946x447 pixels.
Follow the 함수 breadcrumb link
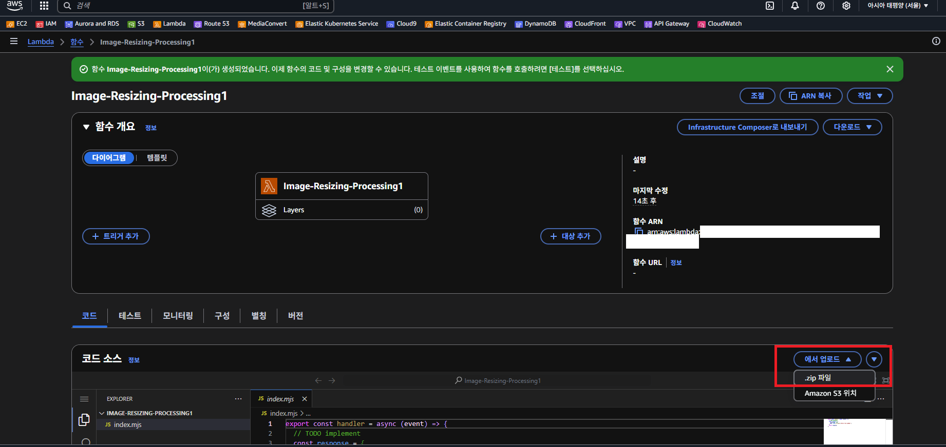77,42
